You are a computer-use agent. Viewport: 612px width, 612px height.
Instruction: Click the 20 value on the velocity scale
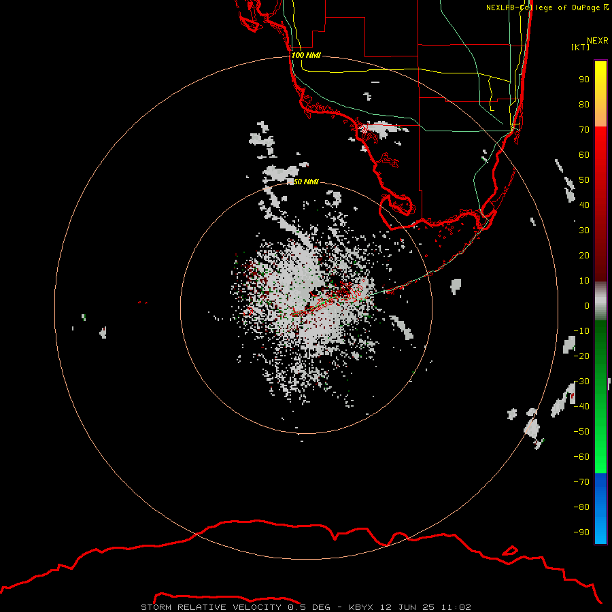pyautogui.click(x=584, y=255)
